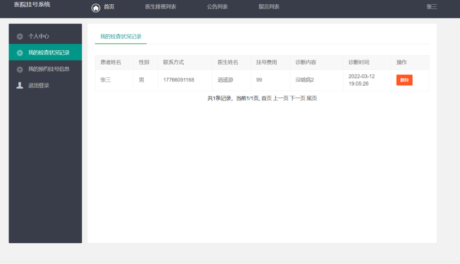Viewport: 460px width, 264px height.
Task: Open 医生排班列表 in top navigation
Action: [161, 7]
